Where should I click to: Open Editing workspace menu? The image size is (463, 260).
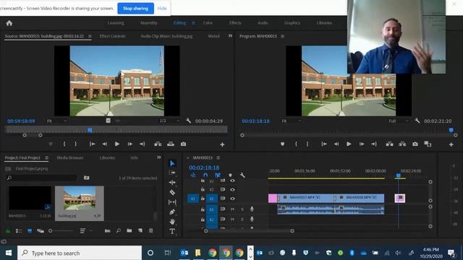[x=193, y=23]
